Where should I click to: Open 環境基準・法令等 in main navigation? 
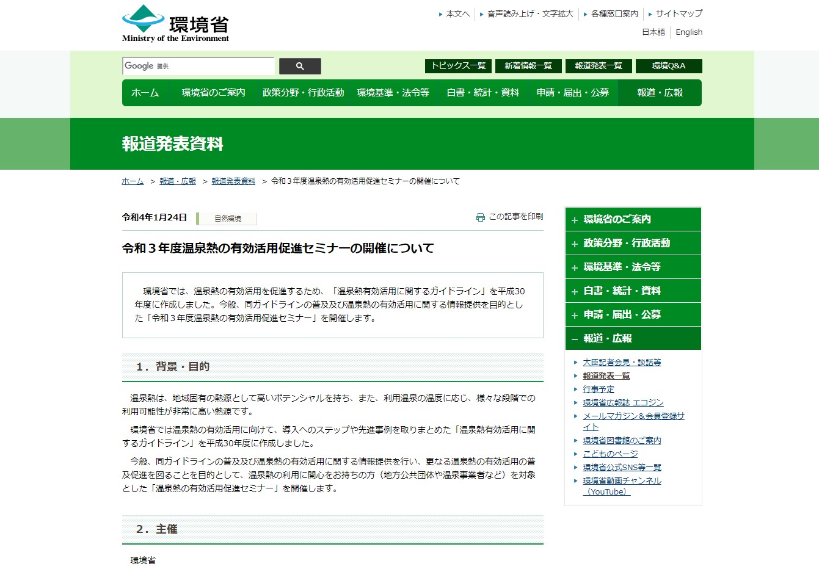[393, 93]
